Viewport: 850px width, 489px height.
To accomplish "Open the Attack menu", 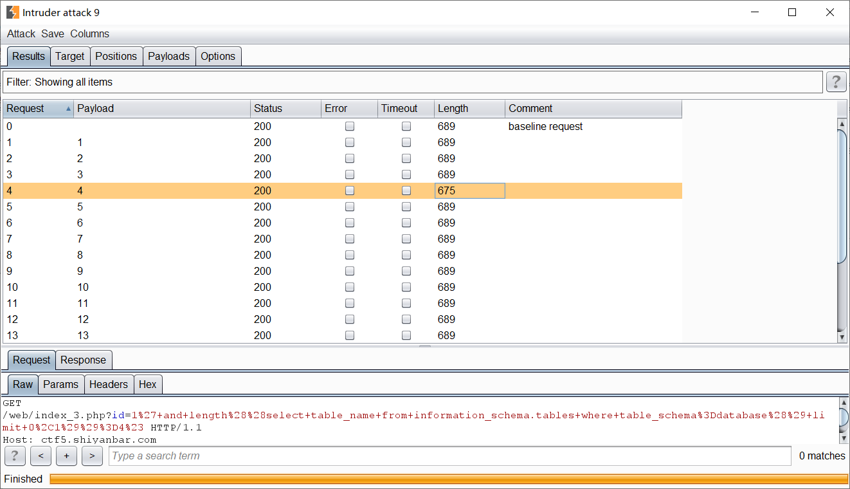I will pos(21,34).
